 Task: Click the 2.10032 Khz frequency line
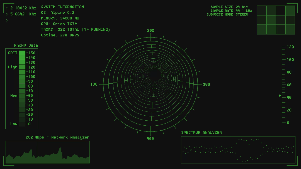click(21, 8)
